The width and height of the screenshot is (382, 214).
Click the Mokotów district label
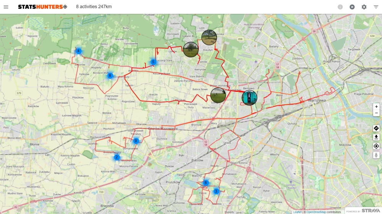(345, 145)
